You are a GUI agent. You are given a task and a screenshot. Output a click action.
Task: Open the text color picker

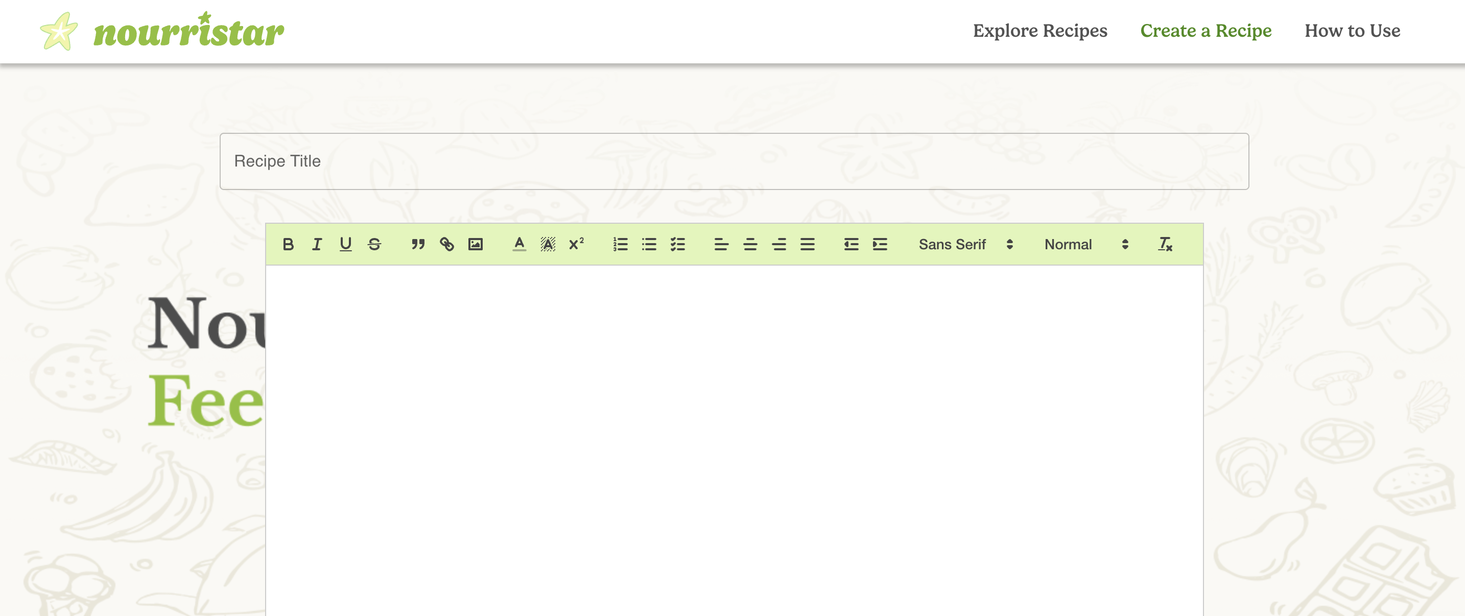tap(518, 245)
